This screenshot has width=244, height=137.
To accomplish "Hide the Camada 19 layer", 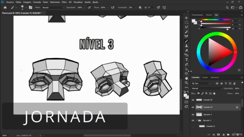I will [193, 107].
